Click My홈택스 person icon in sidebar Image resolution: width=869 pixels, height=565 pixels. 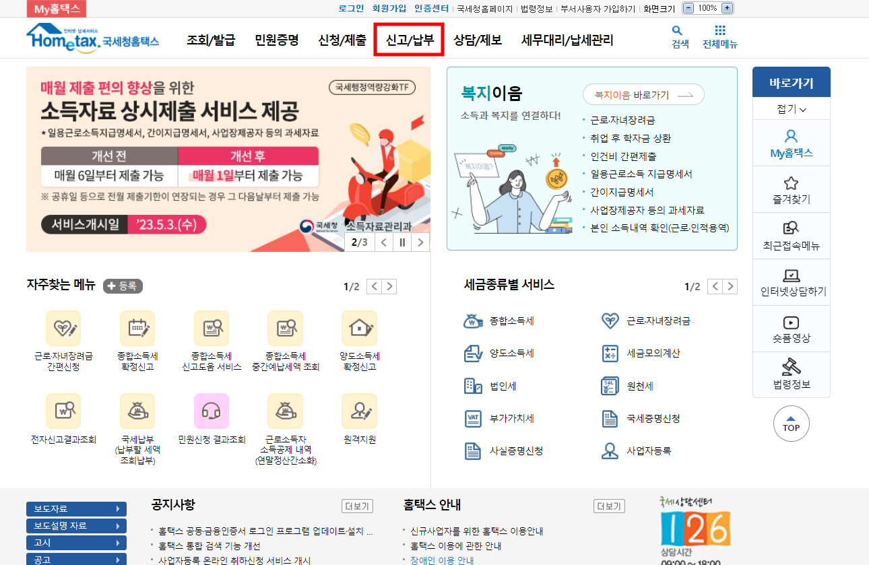click(792, 136)
